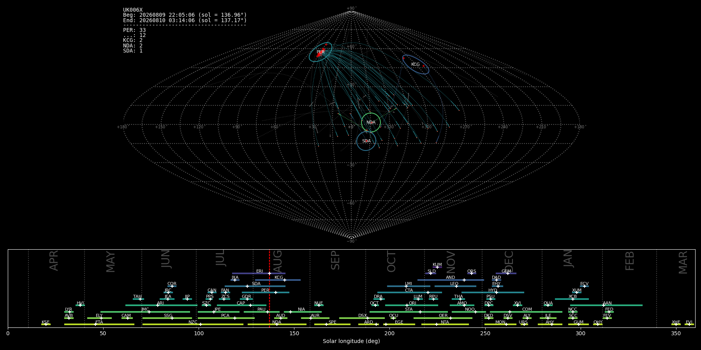Click the 200 tick label on axis
Image resolution: width=701 pixels, height=350 pixels.
389,333
